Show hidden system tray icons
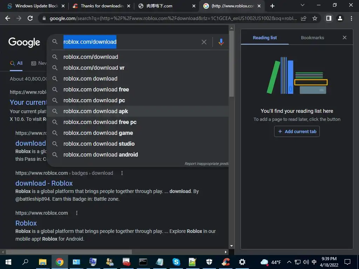This screenshot has height=269, width=359. pos(289,262)
